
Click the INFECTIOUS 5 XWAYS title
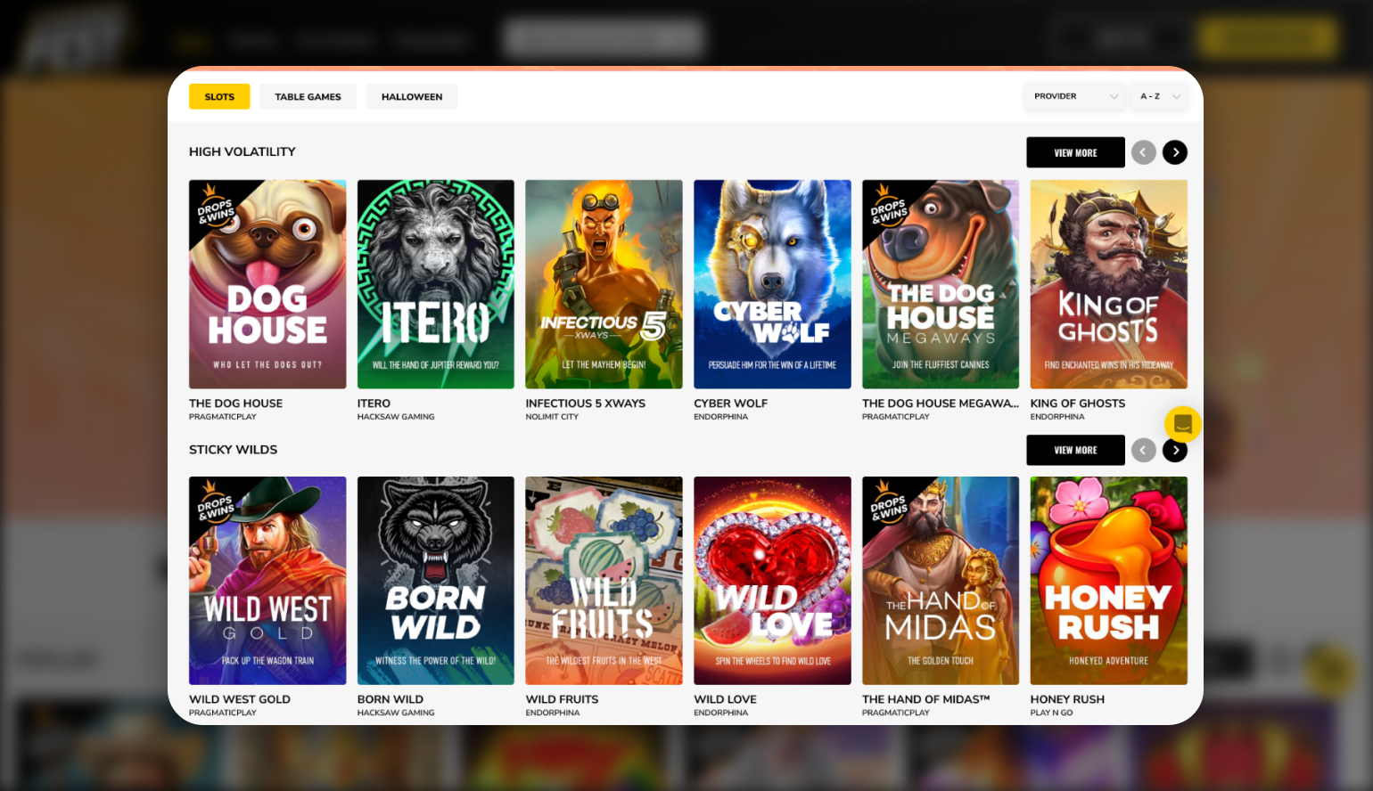585,404
